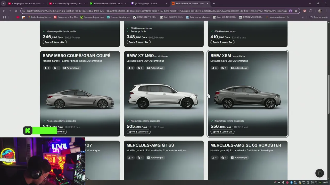Open JEAN SKINNY DÉCH bookmark
The width and height of the screenshot is (330, 185).
coord(224,17)
